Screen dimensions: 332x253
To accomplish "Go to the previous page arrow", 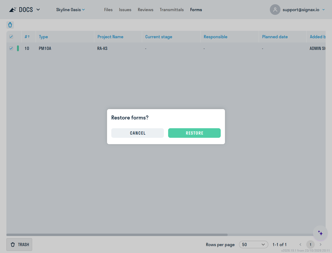I will click(x=300, y=245).
